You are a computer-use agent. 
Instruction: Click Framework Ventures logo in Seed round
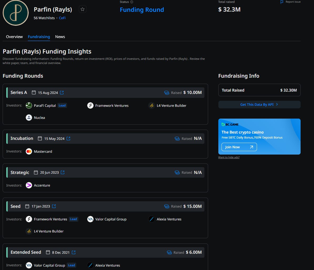pos(29,219)
